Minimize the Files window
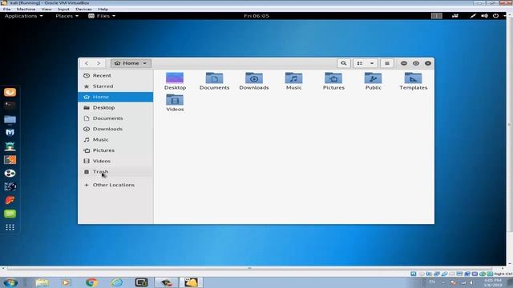Image resolution: width=513 pixels, height=288 pixels. (404, 63)
